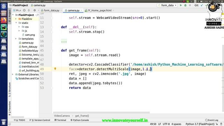Click get_frame() in the breadcrumb bar

coord(82,116)
